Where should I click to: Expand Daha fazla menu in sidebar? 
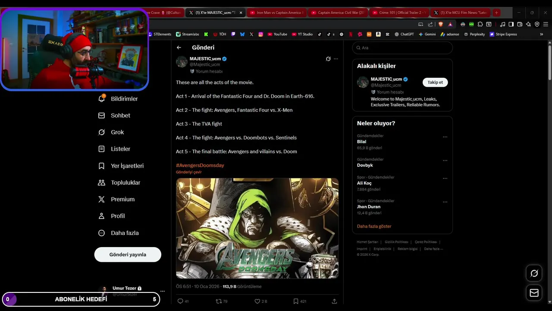(x=119, y=233)
